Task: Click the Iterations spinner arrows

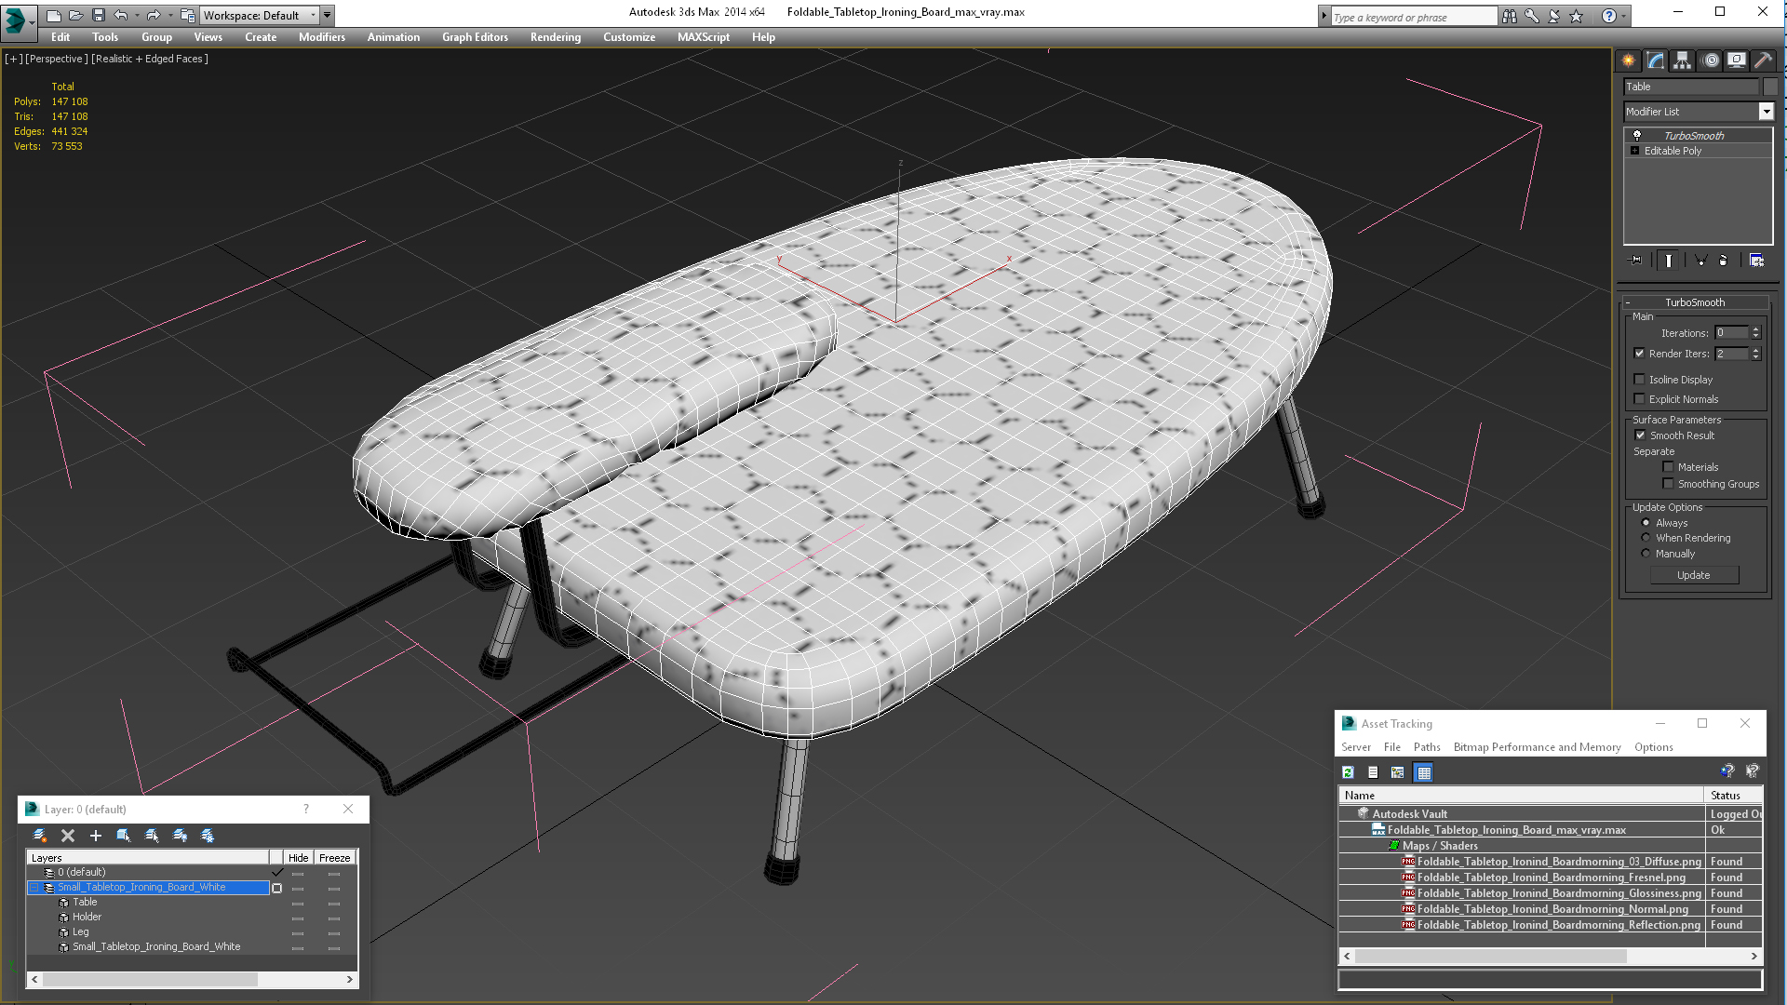Action: (x=1755, y=333)
